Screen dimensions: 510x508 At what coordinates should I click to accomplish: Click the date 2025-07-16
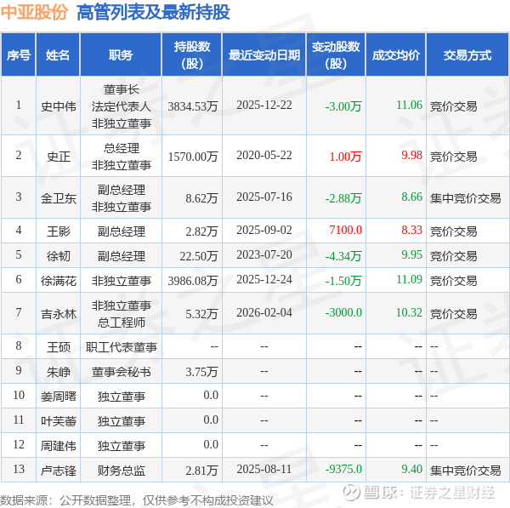[x=264, y=197]
